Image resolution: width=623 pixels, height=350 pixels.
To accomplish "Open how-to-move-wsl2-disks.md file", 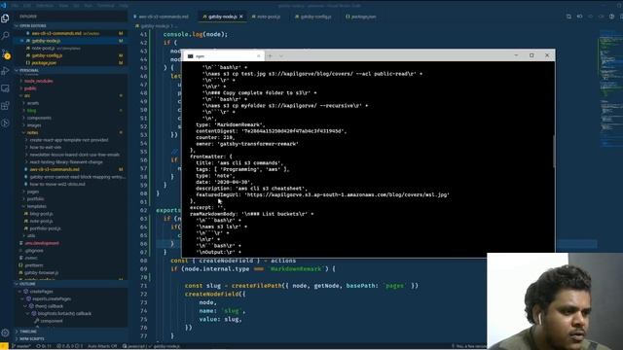I will click(x=57, y=184).
